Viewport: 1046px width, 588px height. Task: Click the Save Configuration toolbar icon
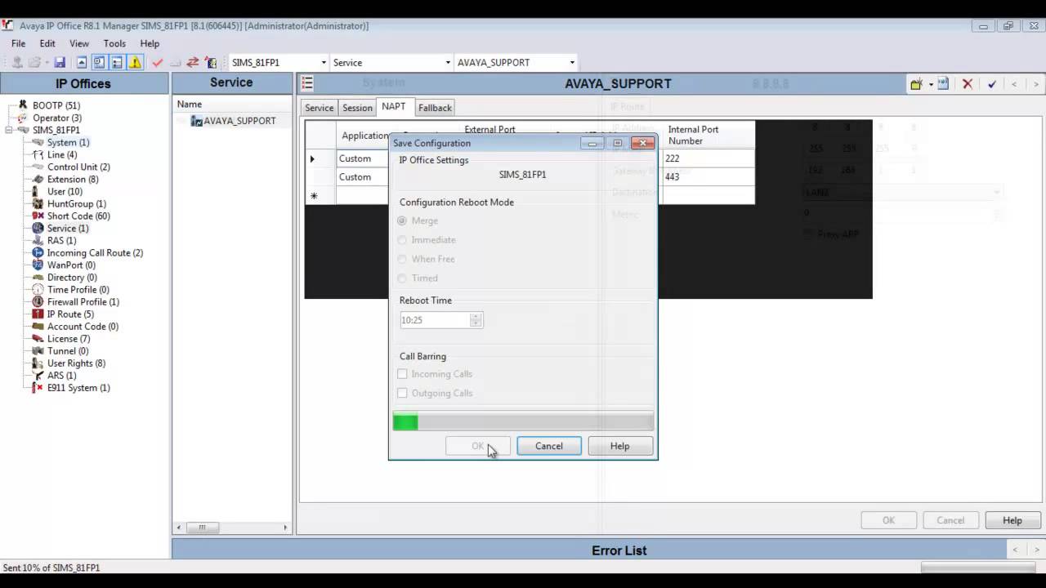point(60,62)
